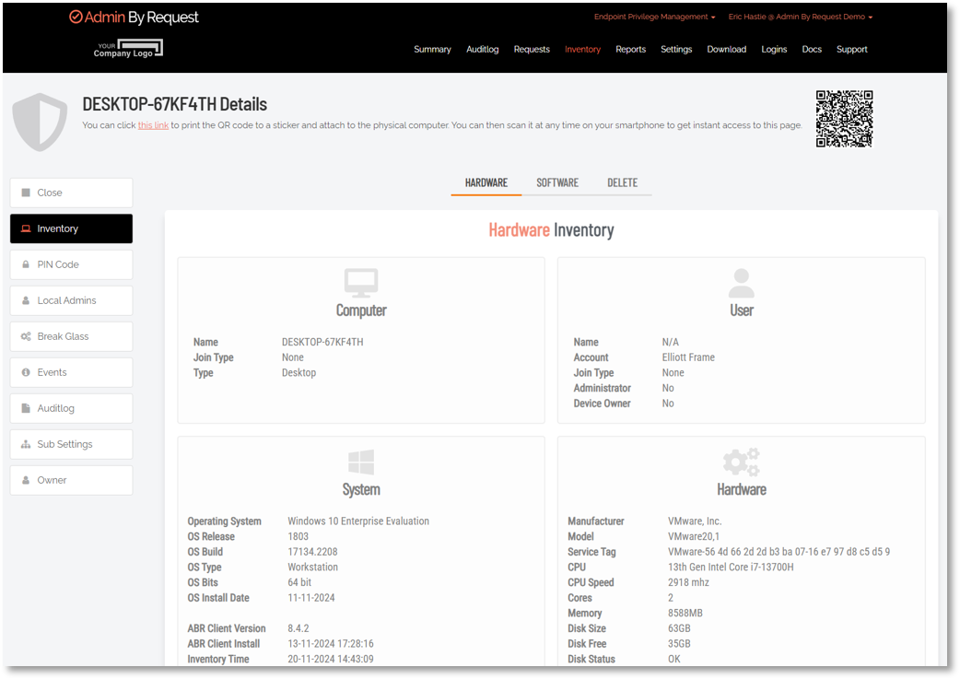Click the OS Install Date 11-11-2024

click(311, 598)
